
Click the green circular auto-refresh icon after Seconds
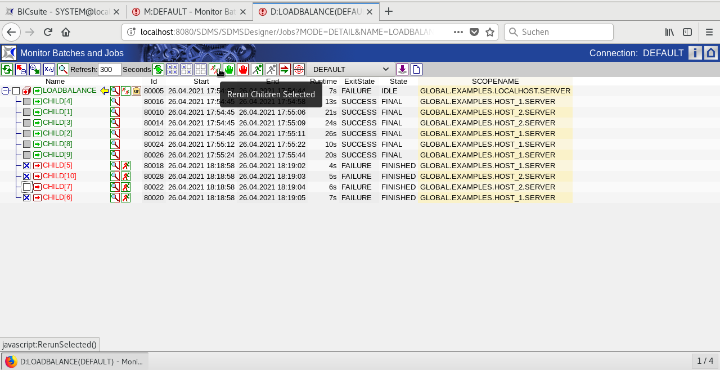(x=159, y=69)
